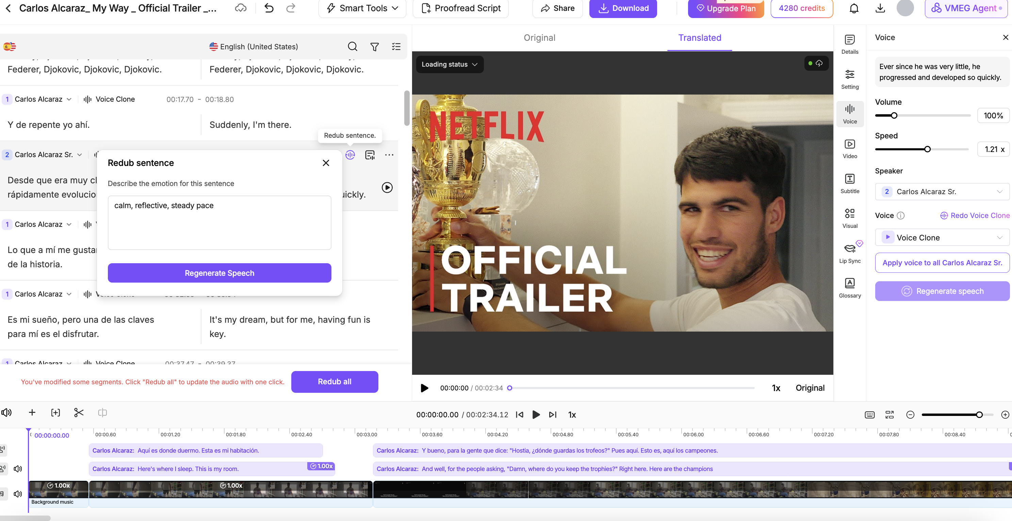Open the Glossary sidebar panel
This screenshot has height=521, width=1012.
[850, 288]
